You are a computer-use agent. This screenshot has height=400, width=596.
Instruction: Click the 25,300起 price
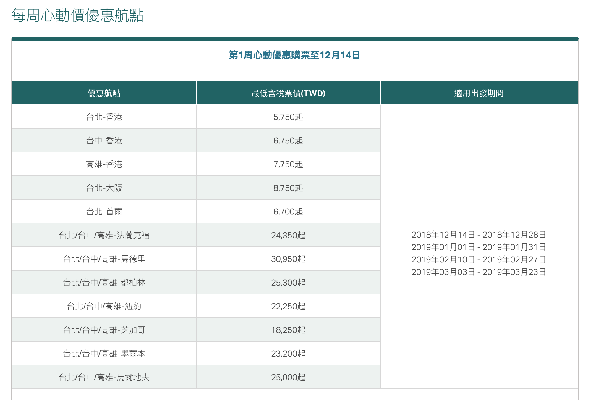[x=288, y=283]
